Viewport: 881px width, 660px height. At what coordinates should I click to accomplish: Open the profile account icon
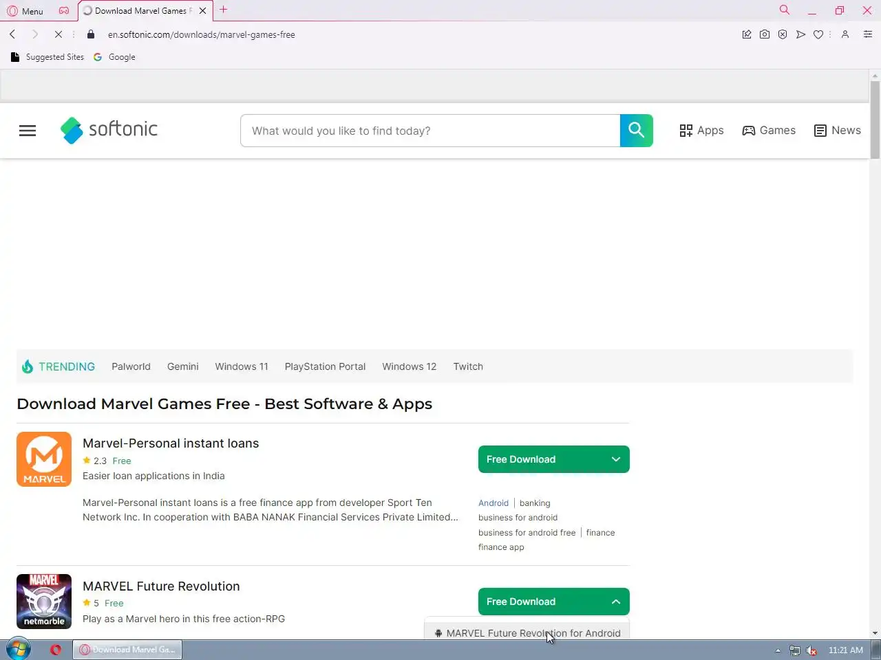point(845,34)
